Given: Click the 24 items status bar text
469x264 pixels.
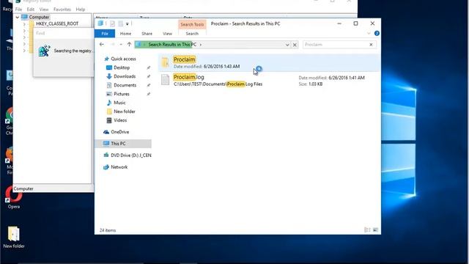Looking at the screenshot, I should [x=108, y=230].
